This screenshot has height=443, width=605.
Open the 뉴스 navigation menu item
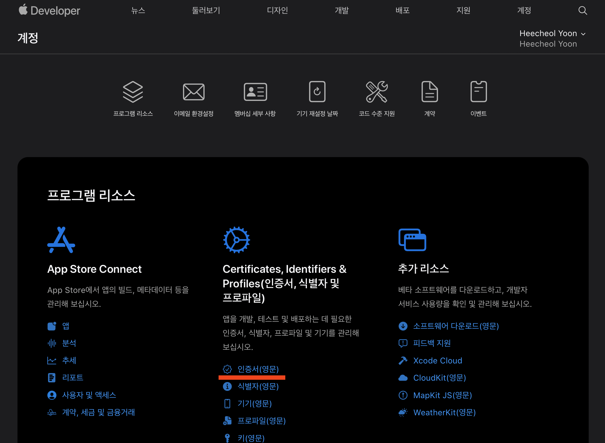pyautogui.click(x=138, y=11)
